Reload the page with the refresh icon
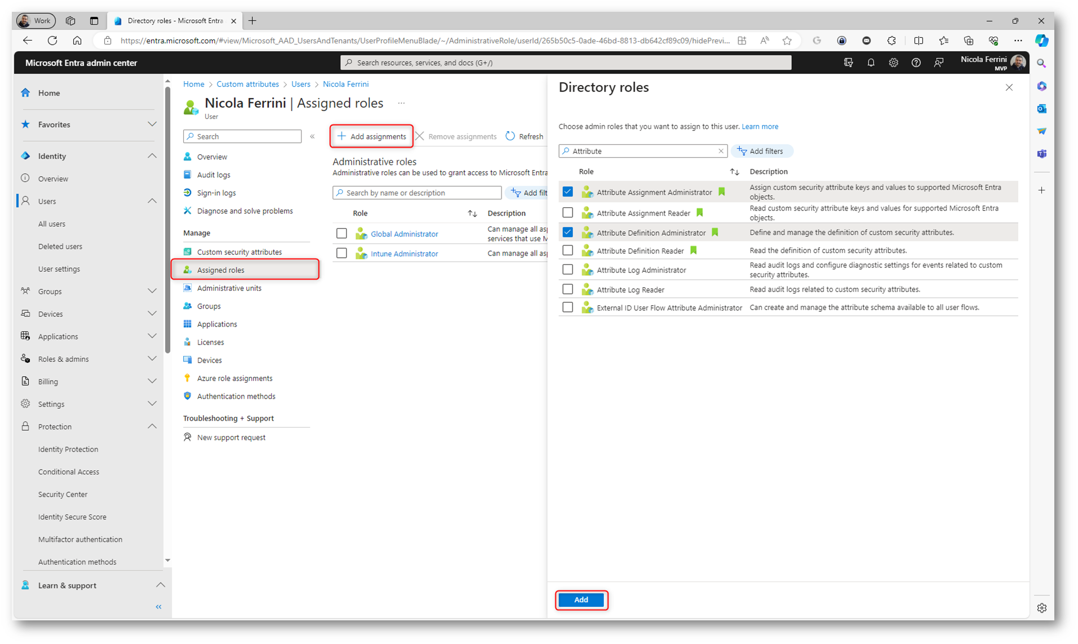1078x644 pixels. coord(52,41)
